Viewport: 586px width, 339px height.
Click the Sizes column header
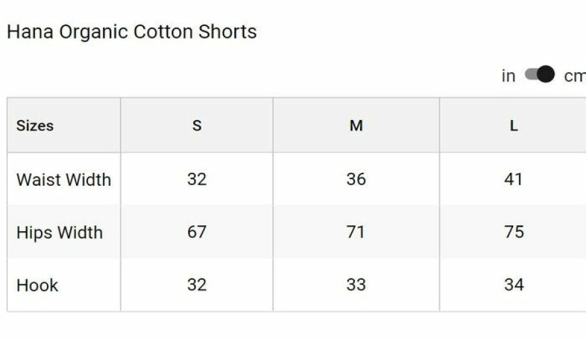(x=35, y=126)
